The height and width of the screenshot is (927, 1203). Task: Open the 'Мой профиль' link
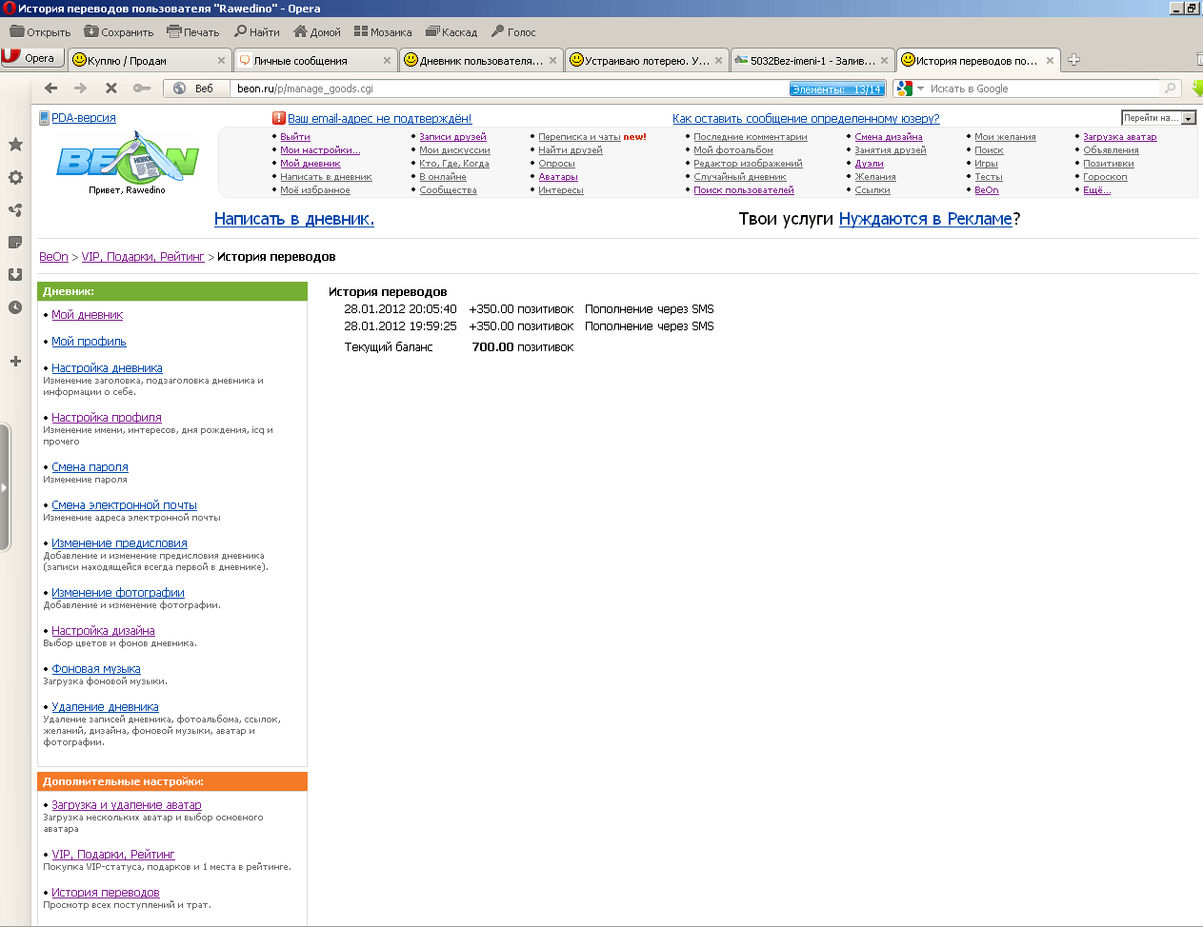pos(89,342)
